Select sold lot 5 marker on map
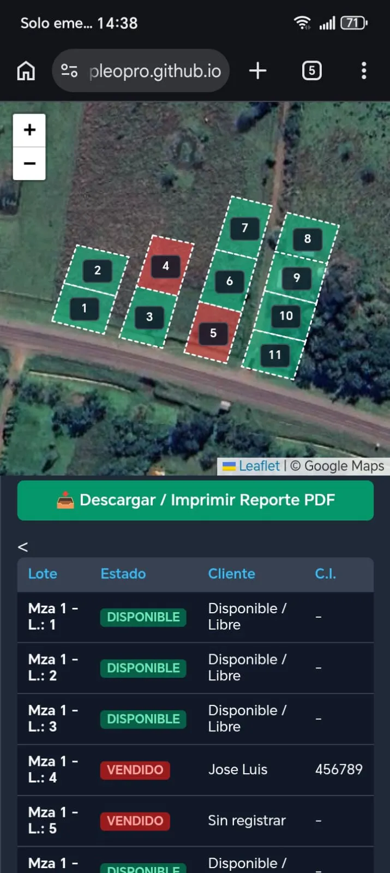Image resolution: width=390 pixels, height=873 pixels. coord(213,333)
